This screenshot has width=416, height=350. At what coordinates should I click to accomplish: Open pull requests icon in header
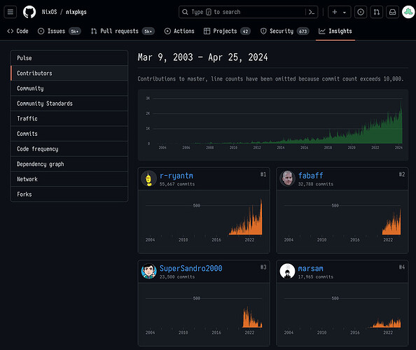coord(377,12)
